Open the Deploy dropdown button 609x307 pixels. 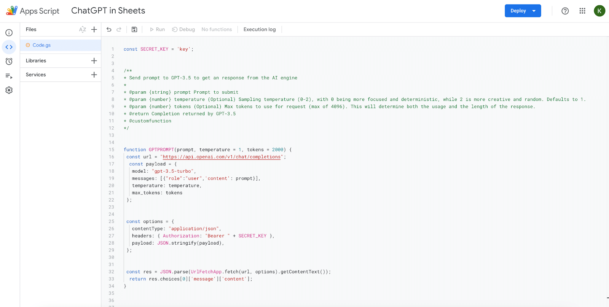[x=523, y=11]
